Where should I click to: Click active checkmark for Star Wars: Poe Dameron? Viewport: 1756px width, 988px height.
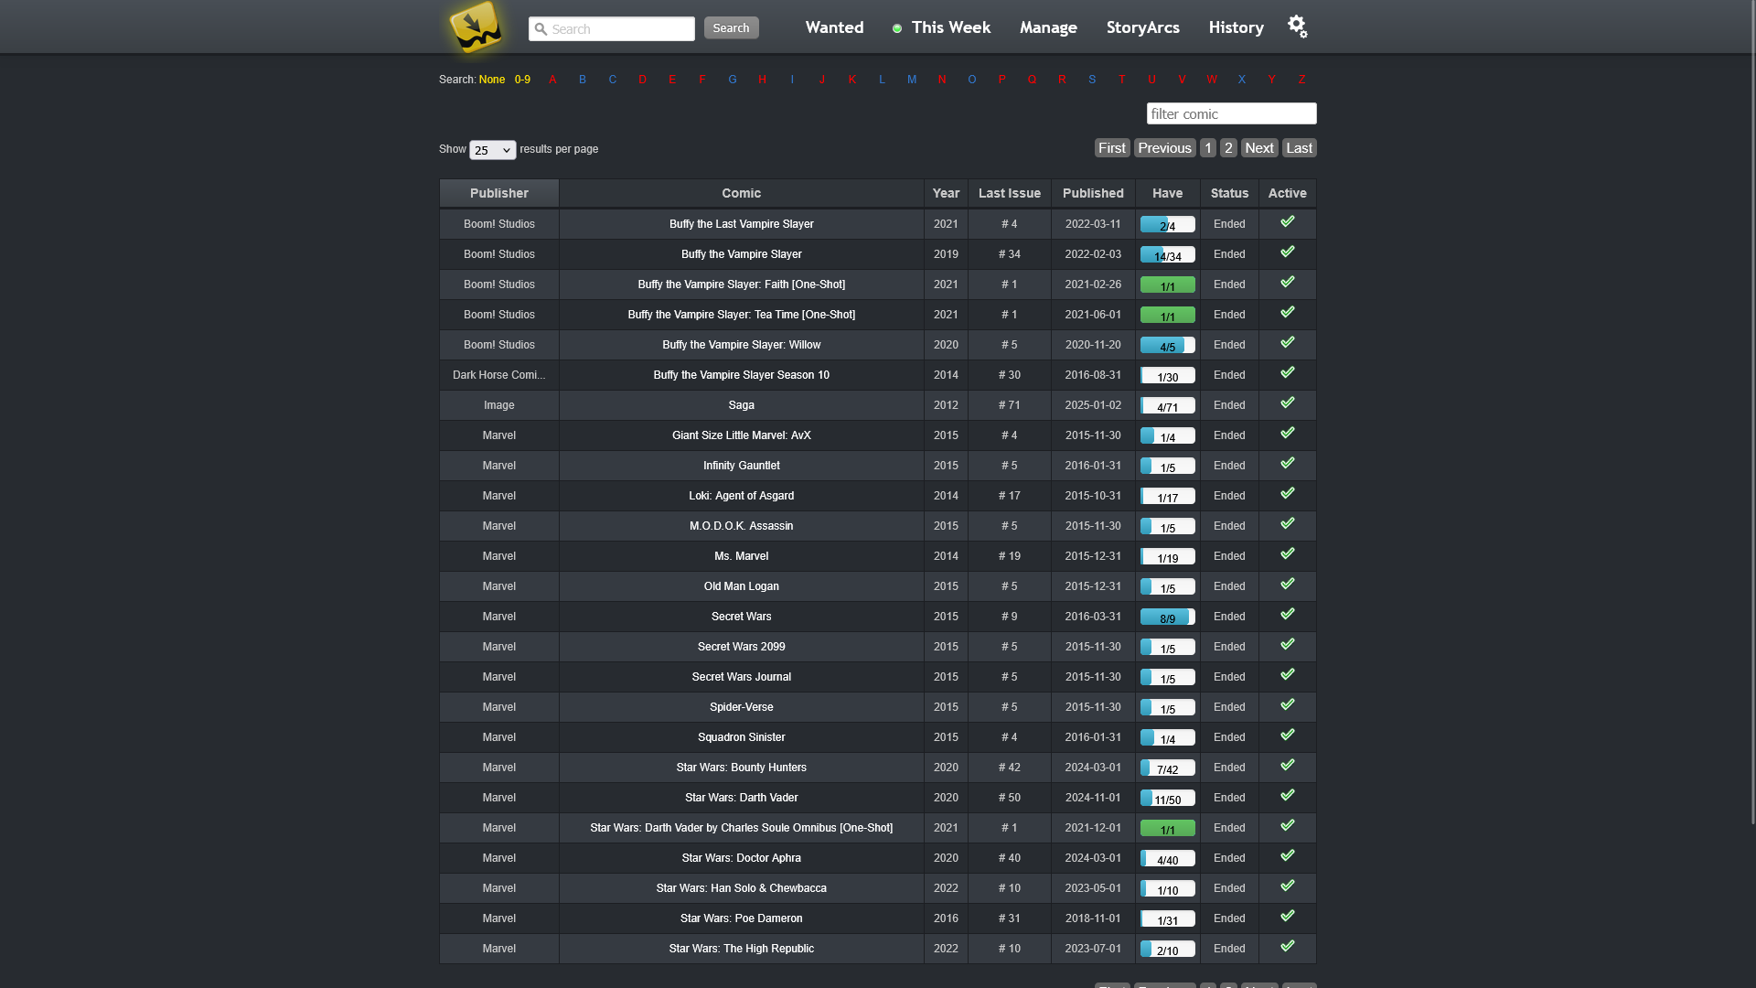click(x=1287, y=916)
